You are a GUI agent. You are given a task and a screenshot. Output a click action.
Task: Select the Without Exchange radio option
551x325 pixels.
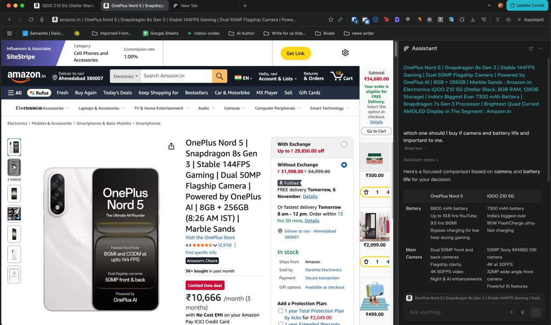point(344,165)
